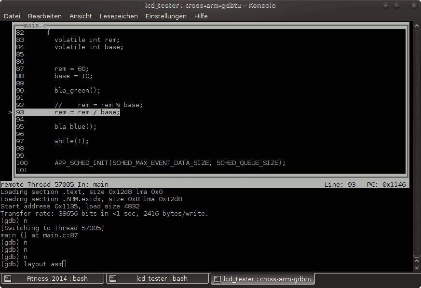
Task: Click line 'volatile int rem;'
Action: point(87,40)
